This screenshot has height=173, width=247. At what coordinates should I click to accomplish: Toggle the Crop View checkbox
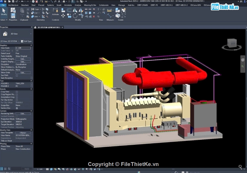(17, 92)
